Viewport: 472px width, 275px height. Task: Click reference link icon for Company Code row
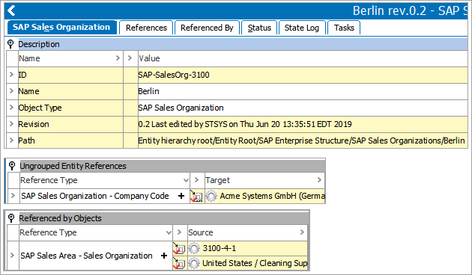[x=196, y=196]
